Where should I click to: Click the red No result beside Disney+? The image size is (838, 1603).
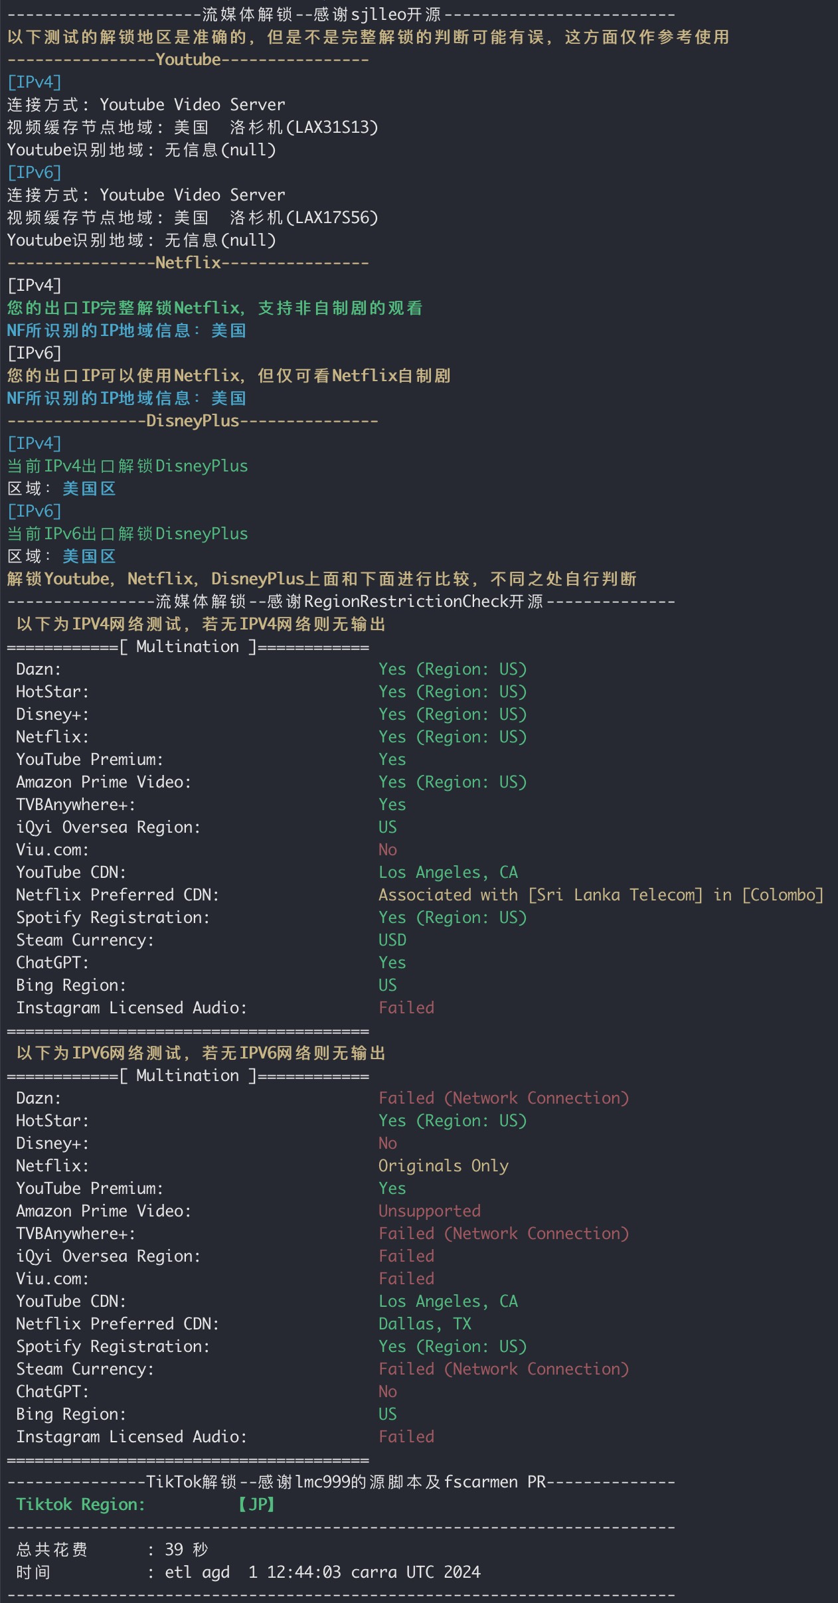pyautogui.click(x=387, y=1143)
